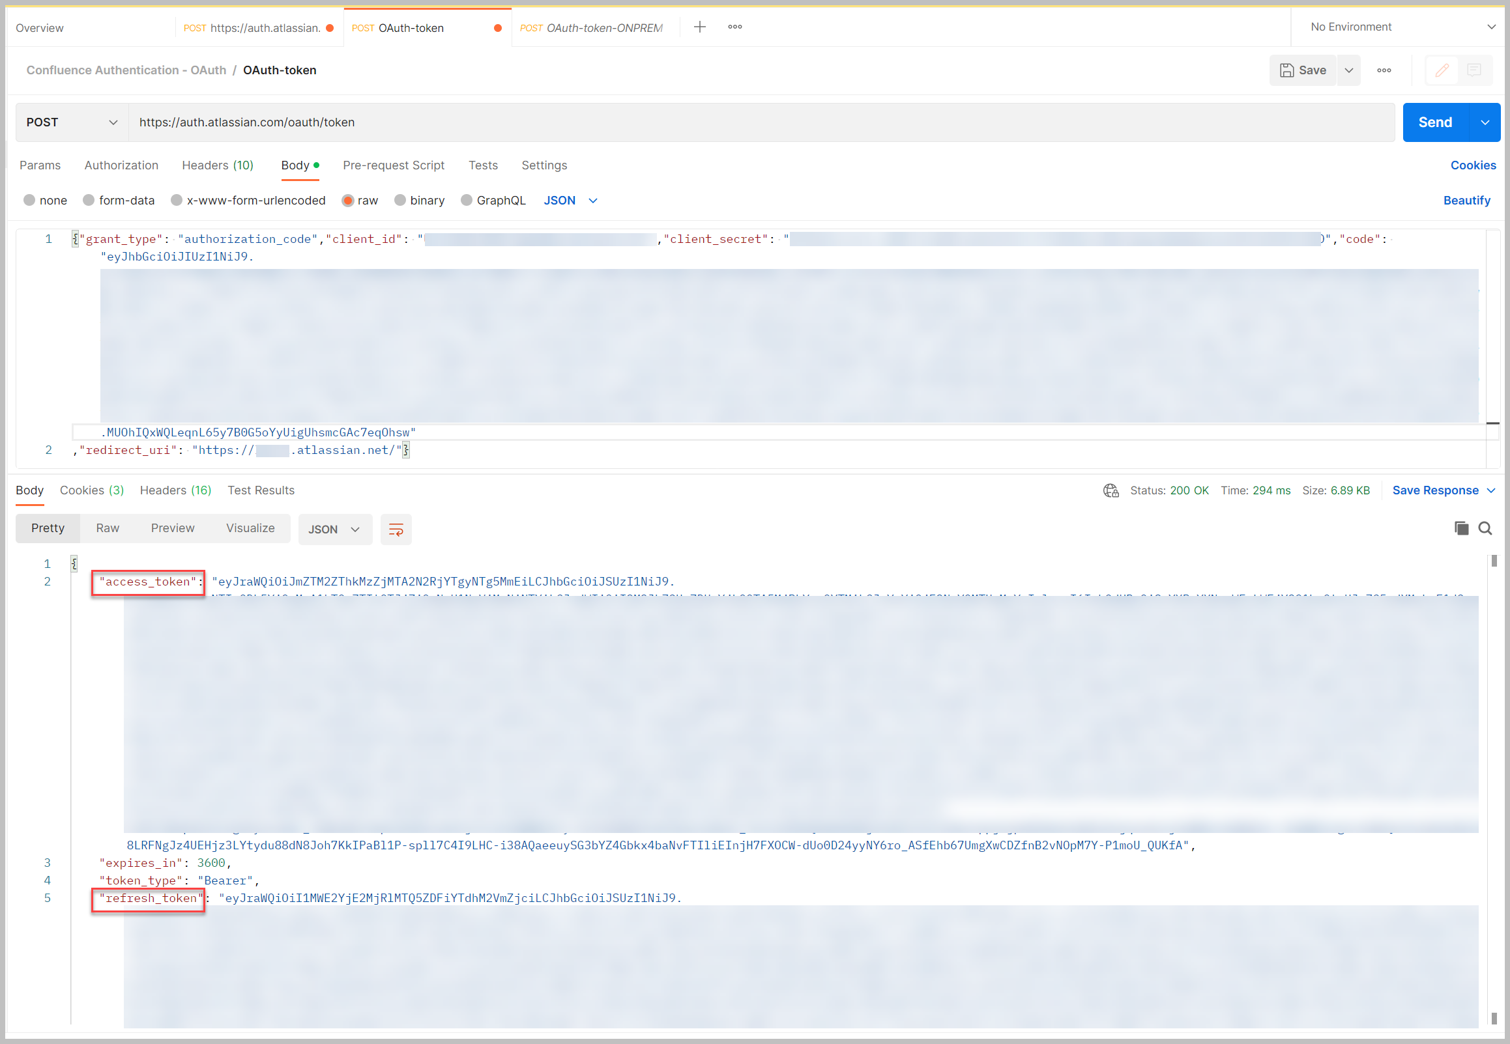Open the comments icon near Save
The height and width of the screenshot is (1044, 1510).
(1474, 70)
